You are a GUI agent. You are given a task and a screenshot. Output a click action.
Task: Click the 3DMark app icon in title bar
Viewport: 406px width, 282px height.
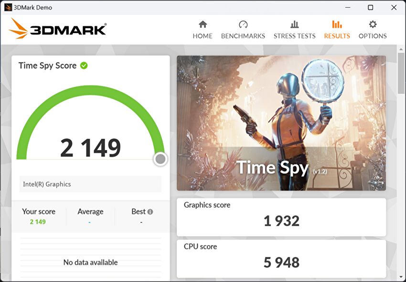(8, 7)
